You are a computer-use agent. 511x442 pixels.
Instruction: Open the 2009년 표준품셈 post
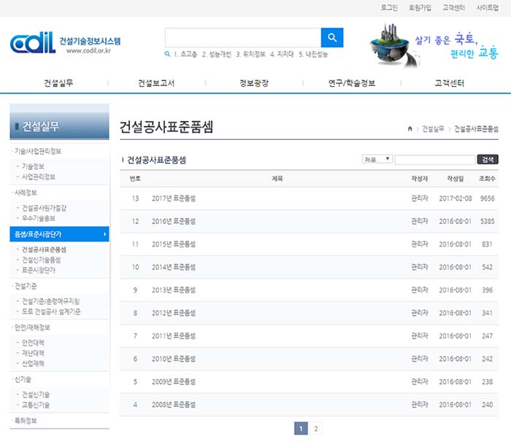tap(174, 381)
